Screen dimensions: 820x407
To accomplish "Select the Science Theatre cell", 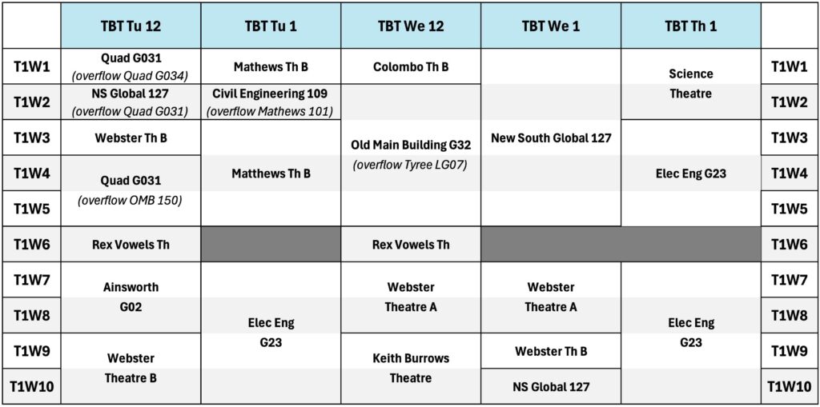I will point(690,84).
